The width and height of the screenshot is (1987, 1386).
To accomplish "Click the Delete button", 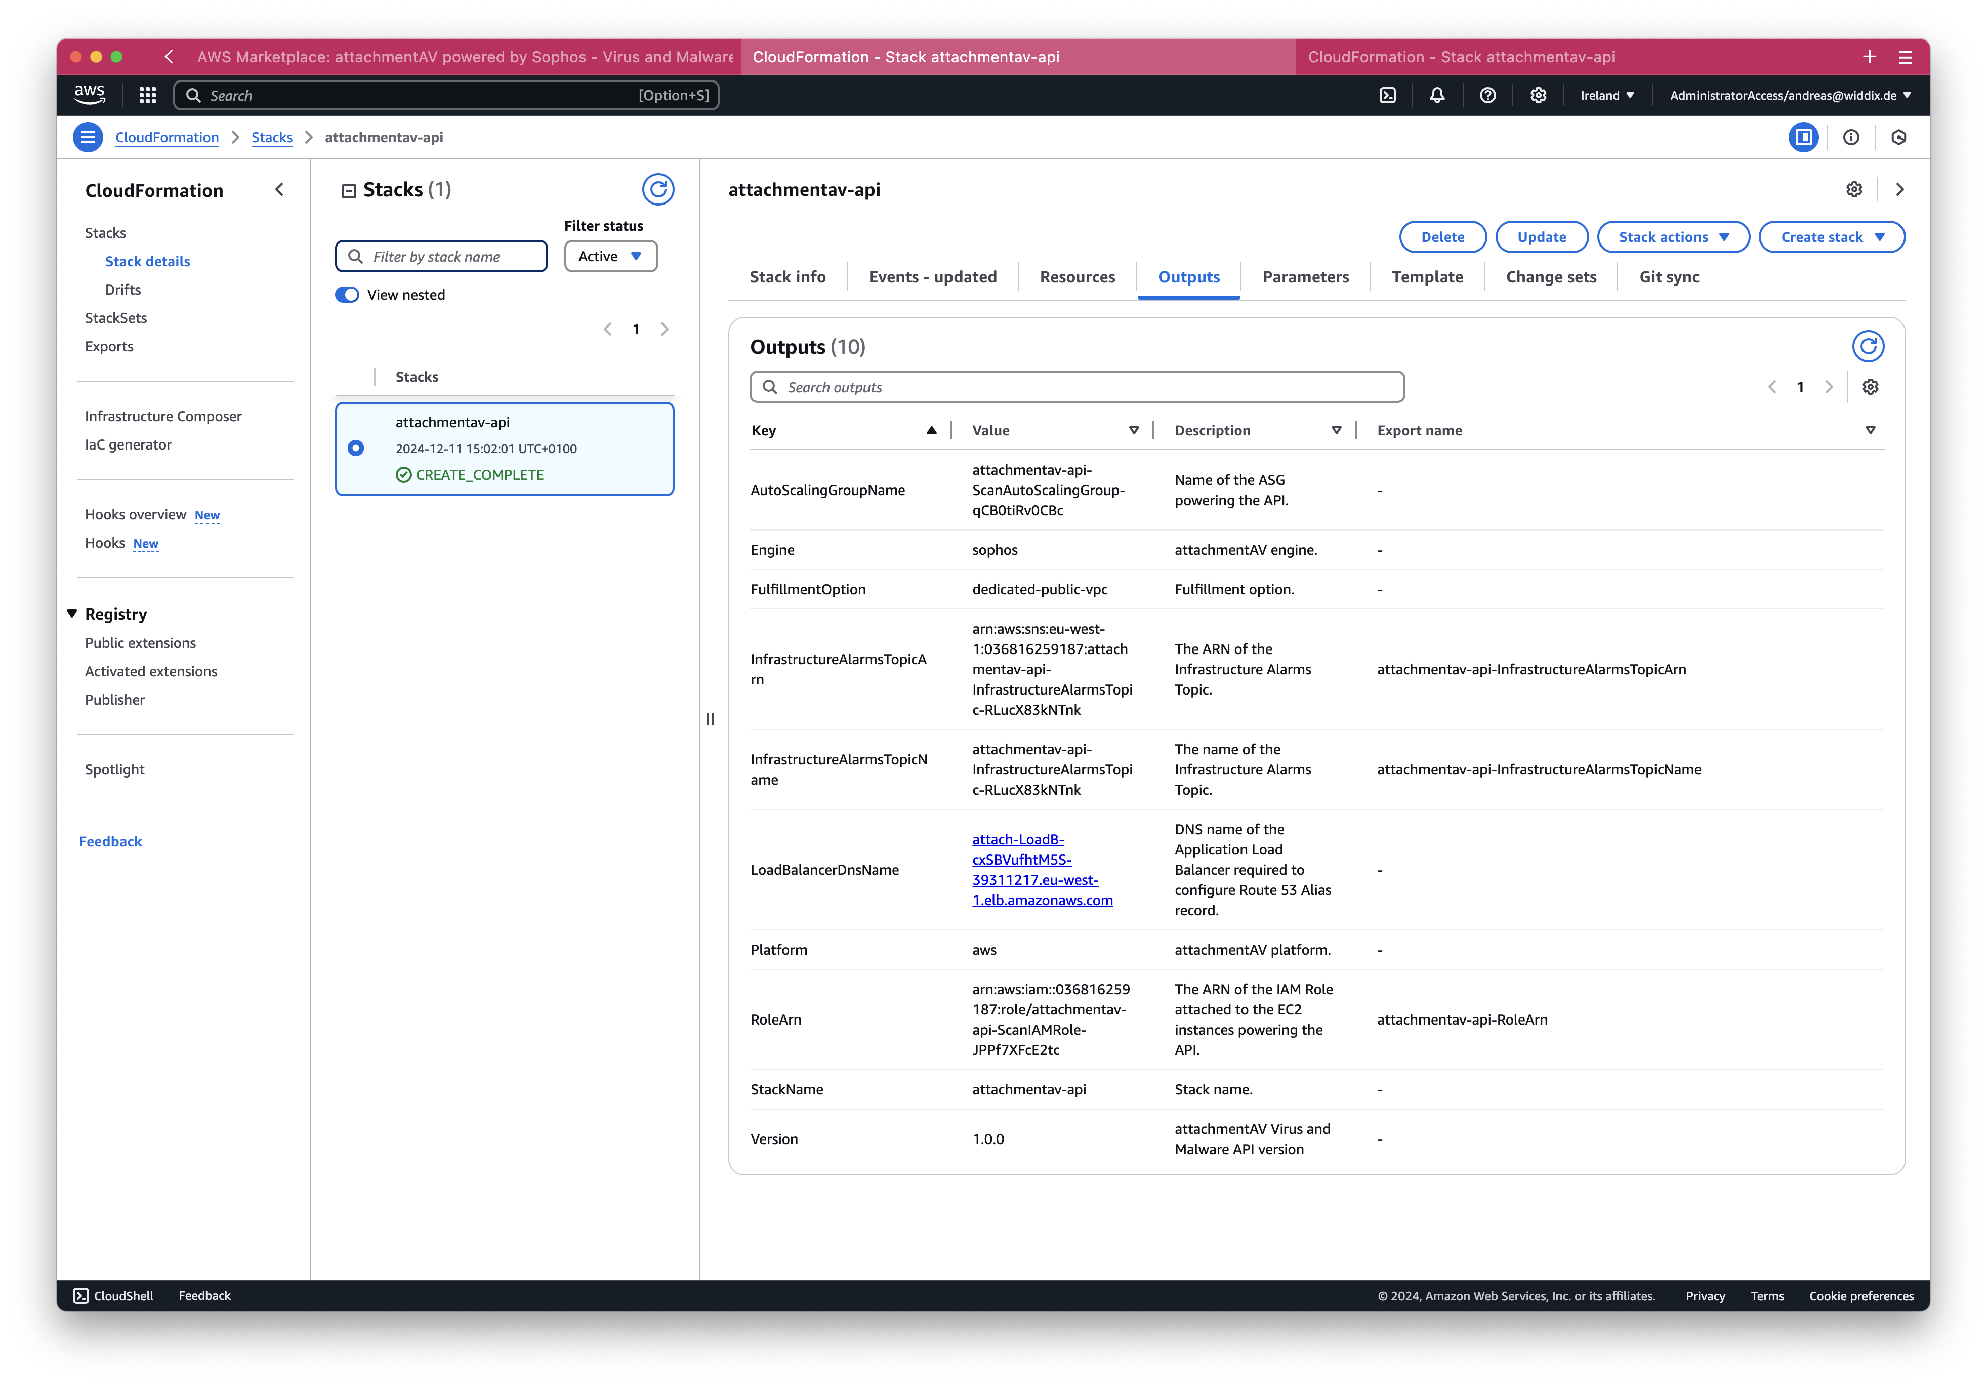I will 1442,237.
